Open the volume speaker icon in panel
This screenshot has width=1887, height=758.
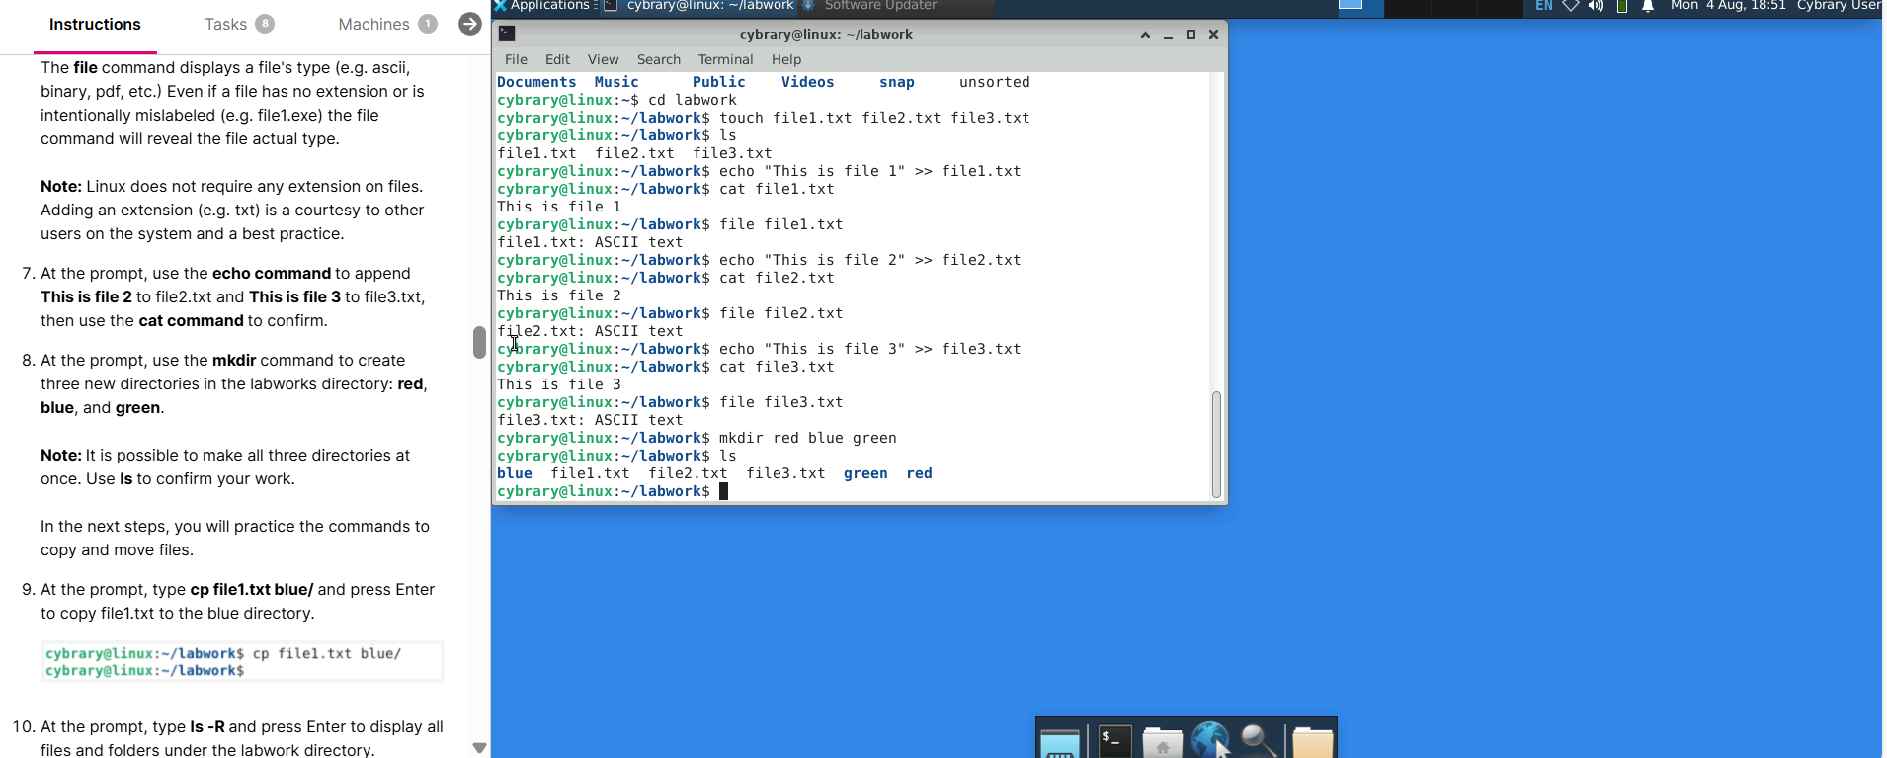point(1596,6)
